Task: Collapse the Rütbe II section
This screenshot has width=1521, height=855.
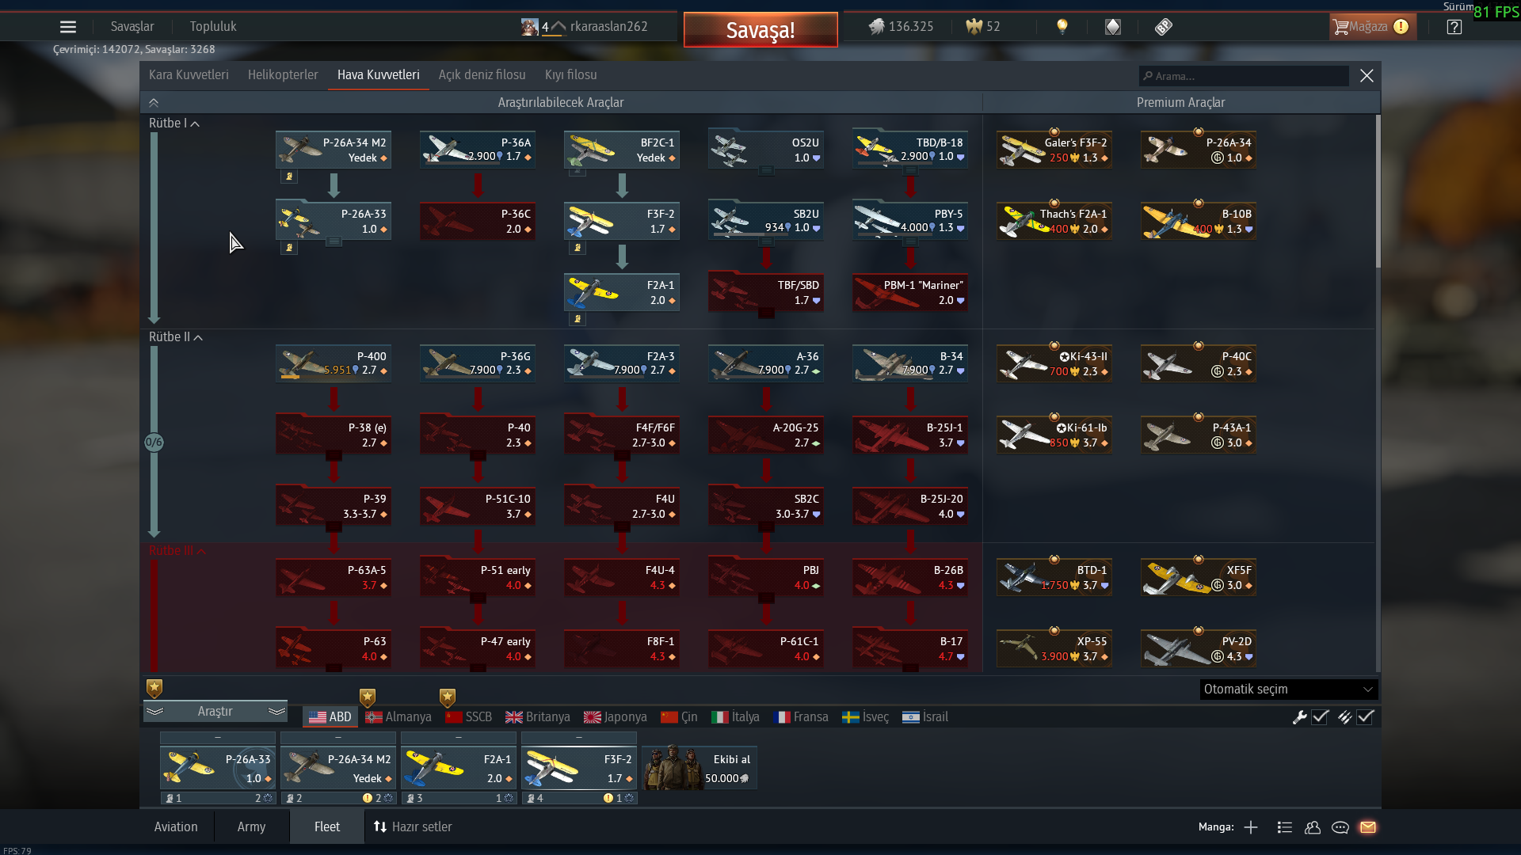Action: [176, 337]
